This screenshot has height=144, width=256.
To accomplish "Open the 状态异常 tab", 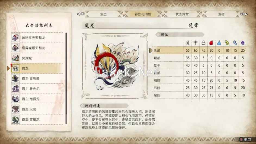I will point(182,14).
